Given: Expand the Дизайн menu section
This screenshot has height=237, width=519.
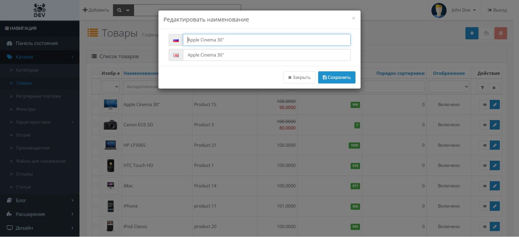Looking at the screenshot, I should pyautogui.click(x=40, y=228).
